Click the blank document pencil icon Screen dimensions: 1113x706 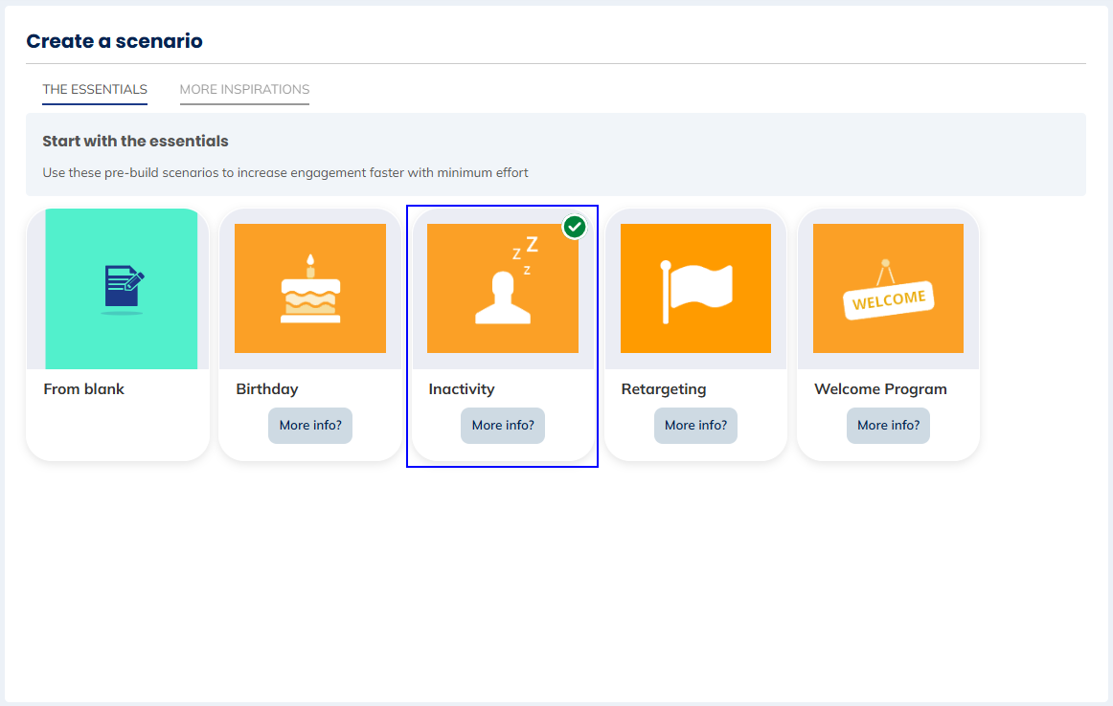click(x=123, y=290)
